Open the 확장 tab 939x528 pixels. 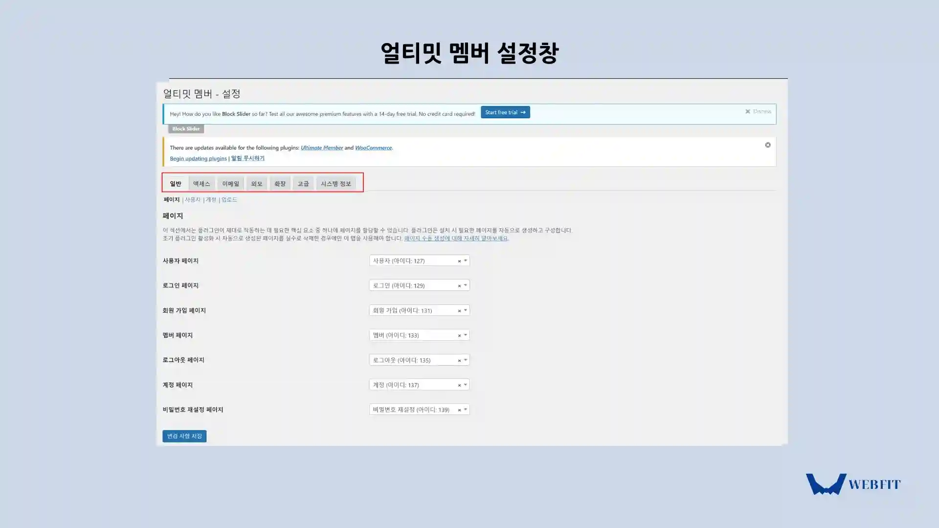pos(280,184)
